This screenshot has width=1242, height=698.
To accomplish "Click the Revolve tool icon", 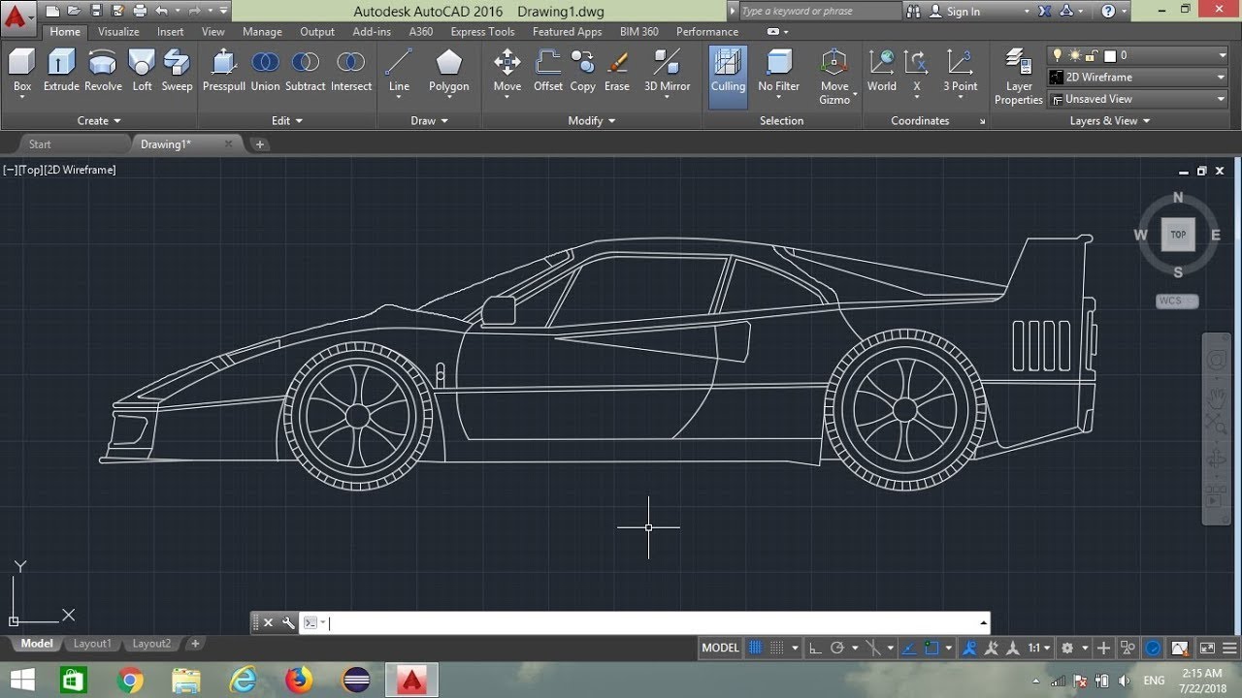I will pos(103,70).
